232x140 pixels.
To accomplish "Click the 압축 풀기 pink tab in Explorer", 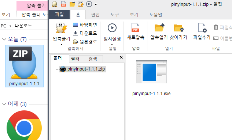I will point(33,5).
